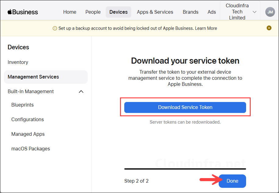This screenshot has width=279, height=193.
Task: Open the People tab
Action: click(x=93, y=12)
